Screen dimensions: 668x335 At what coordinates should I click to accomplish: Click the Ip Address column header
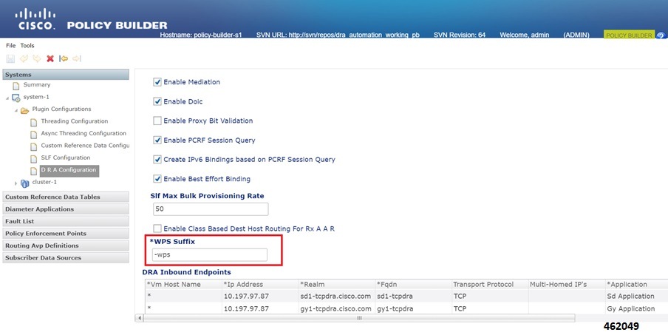coord(260,284)
